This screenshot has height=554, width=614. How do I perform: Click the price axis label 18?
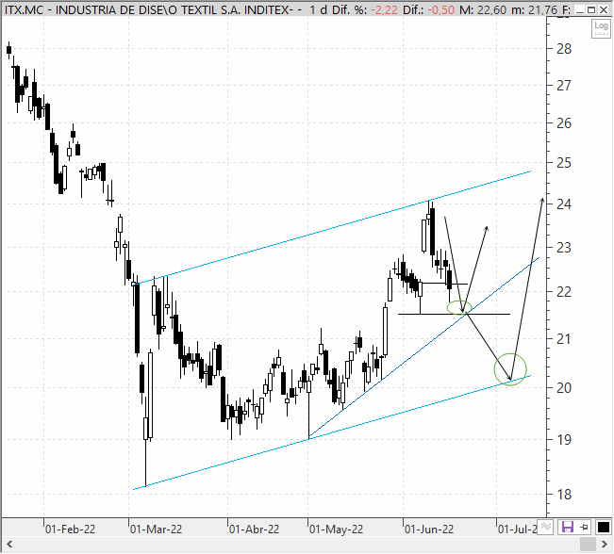click(564, 495)
